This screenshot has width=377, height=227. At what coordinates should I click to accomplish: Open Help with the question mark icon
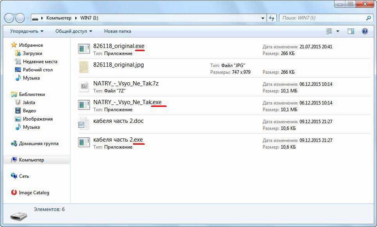click(x=365, y=31)
